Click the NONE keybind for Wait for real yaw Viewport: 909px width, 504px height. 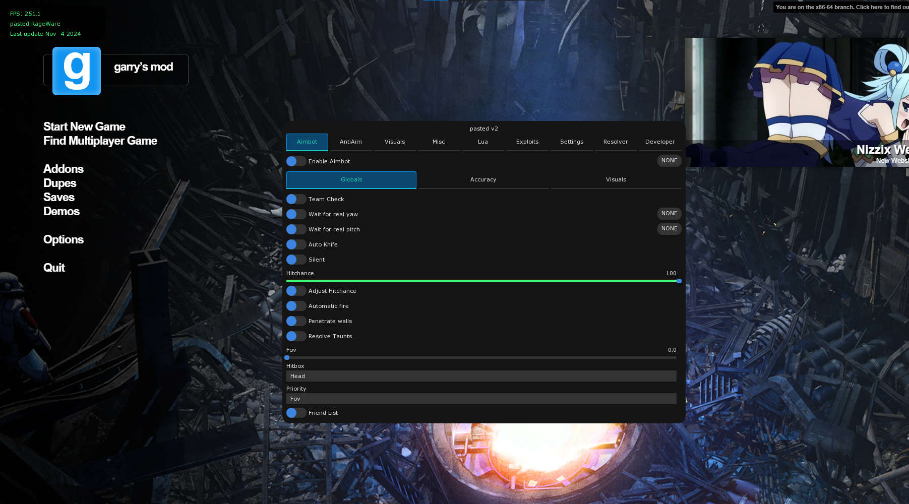pyautogui.click(x=670, y=214)
